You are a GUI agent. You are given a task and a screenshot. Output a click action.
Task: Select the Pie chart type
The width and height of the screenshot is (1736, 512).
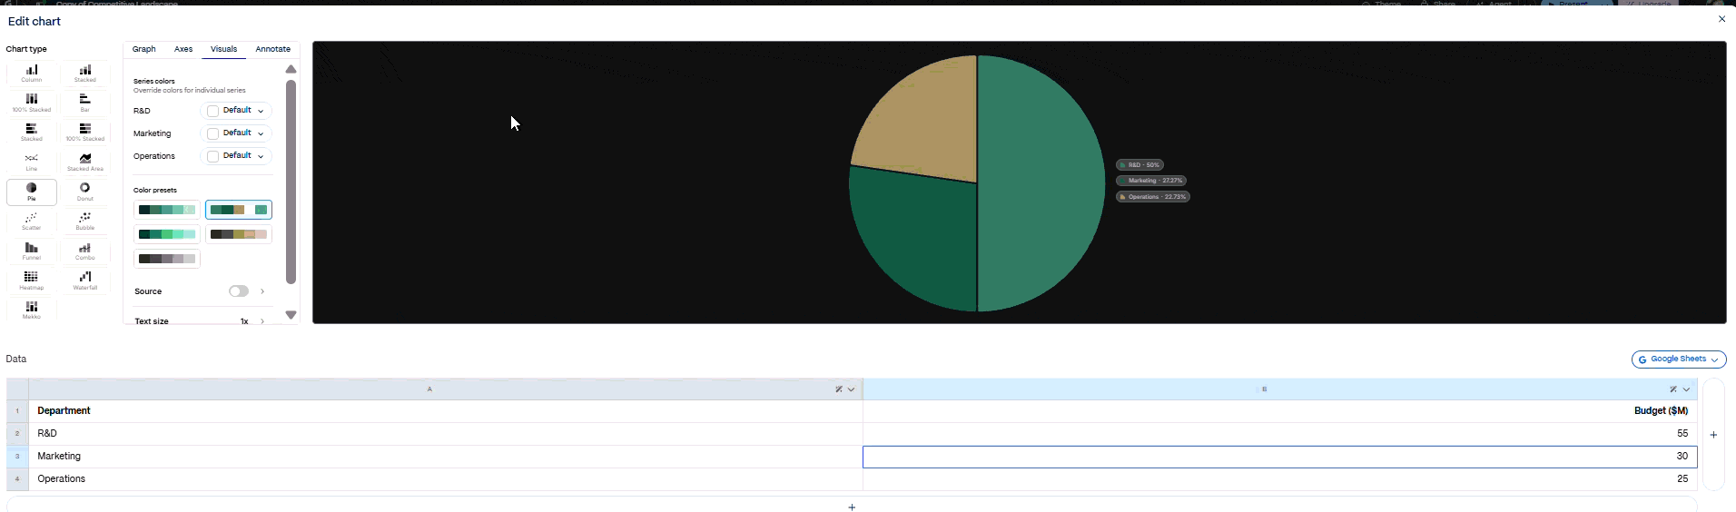[32, 192]
